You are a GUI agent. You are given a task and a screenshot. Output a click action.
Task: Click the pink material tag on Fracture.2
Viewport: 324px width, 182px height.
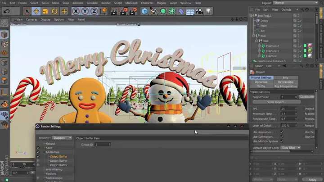pyautogui.click(x=310, y=45)
